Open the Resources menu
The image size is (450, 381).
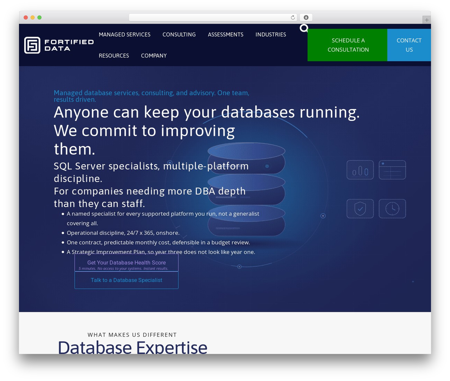coord(114,56)
